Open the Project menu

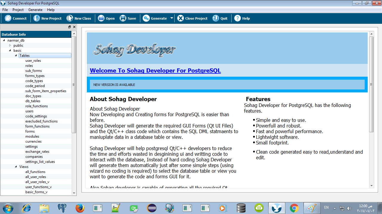(x=18, y=10)
